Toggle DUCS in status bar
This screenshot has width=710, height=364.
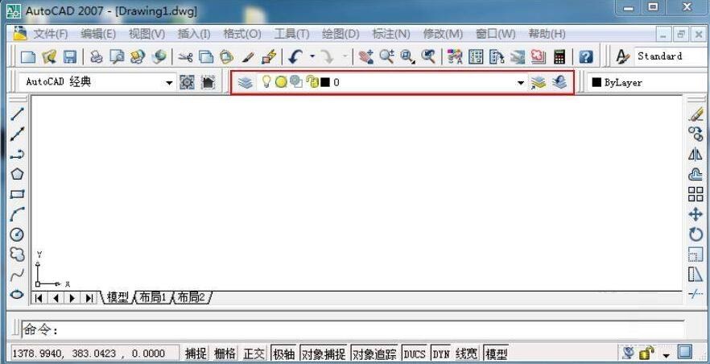(415, 354)
